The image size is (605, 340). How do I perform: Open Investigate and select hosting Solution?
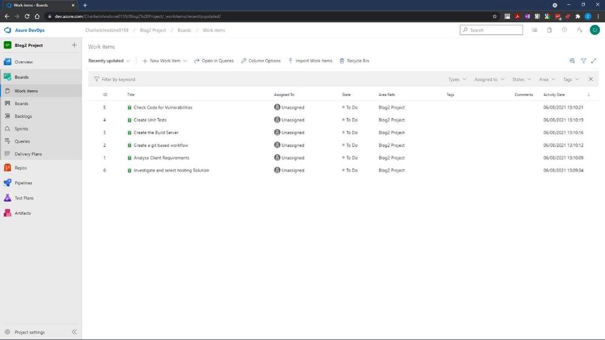click(x=171, y=170)
